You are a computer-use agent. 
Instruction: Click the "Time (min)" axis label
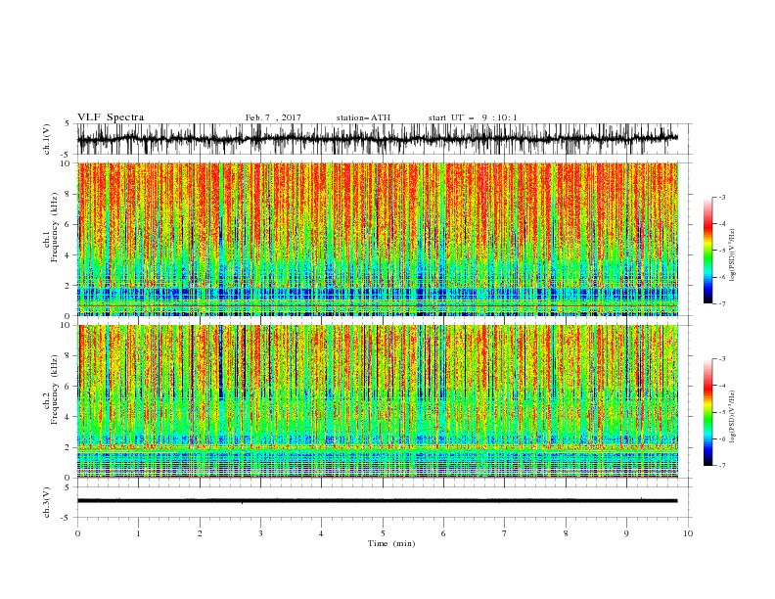coord(391,543)
